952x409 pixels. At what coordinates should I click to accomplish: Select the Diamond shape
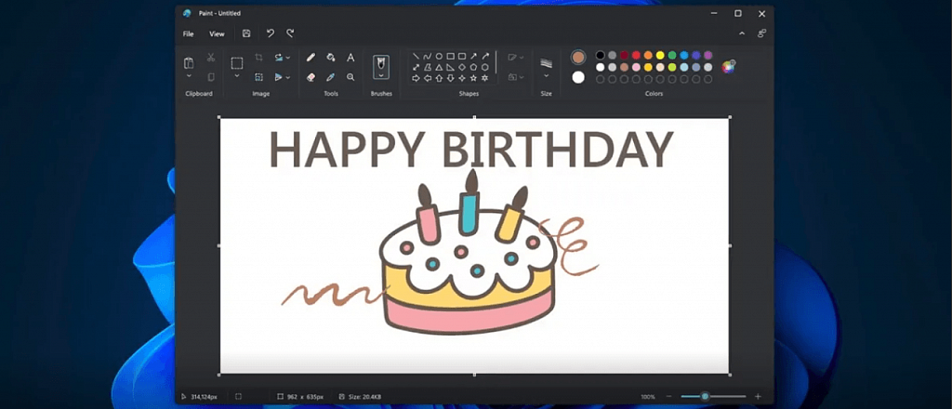pos(462,67)
